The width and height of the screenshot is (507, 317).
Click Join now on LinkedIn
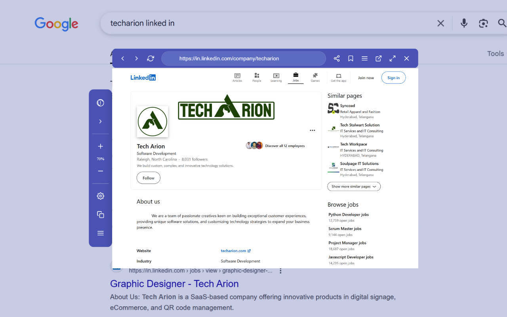(x=366, y=78)
